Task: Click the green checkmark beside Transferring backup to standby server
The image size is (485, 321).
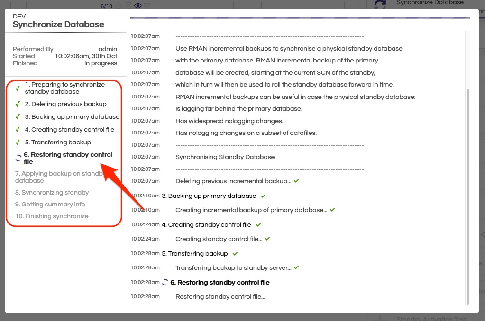Action: tap(296, 267)
